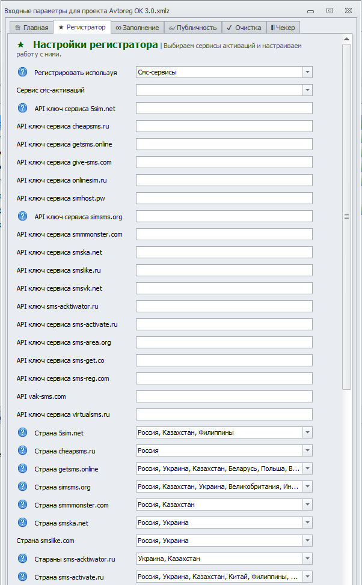
Task: Click help icon for Страна 5sim.net
Action: [x=23, y=432]
